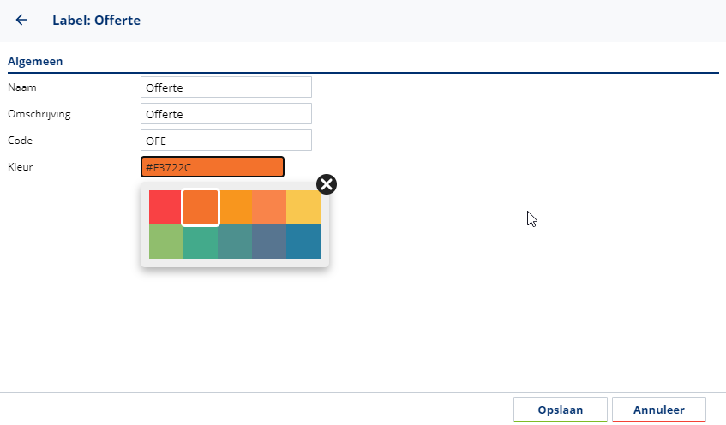Select the coral orange swatch
The width and height of the screenshot is (726, 425).
click(x=269, y=207)
